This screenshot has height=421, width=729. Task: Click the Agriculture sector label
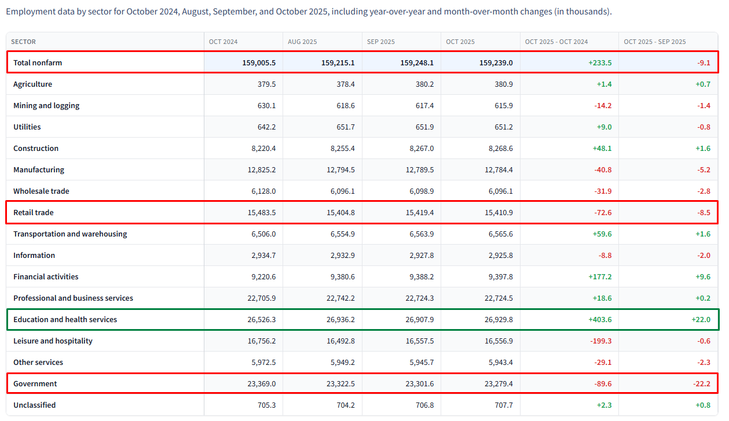coord(32,84)
